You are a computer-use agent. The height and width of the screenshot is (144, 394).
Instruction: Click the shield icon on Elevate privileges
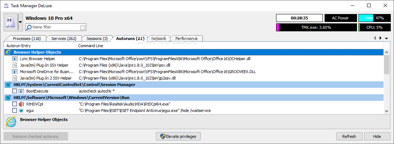pyautogui.click(x=162, y=136)
